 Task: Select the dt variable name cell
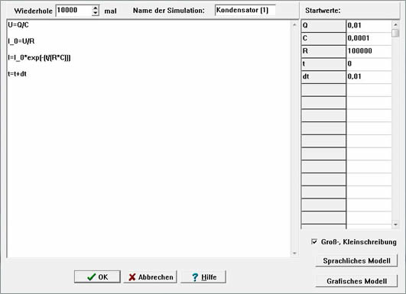323,77
